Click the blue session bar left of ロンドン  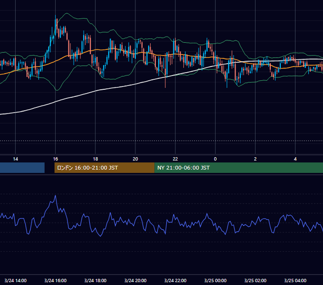[22, 168]
